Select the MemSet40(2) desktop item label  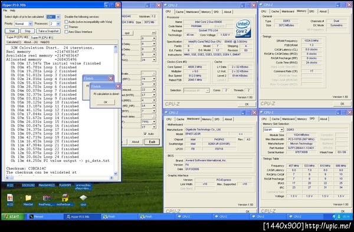pyautogui.click(x=47, y=185)
